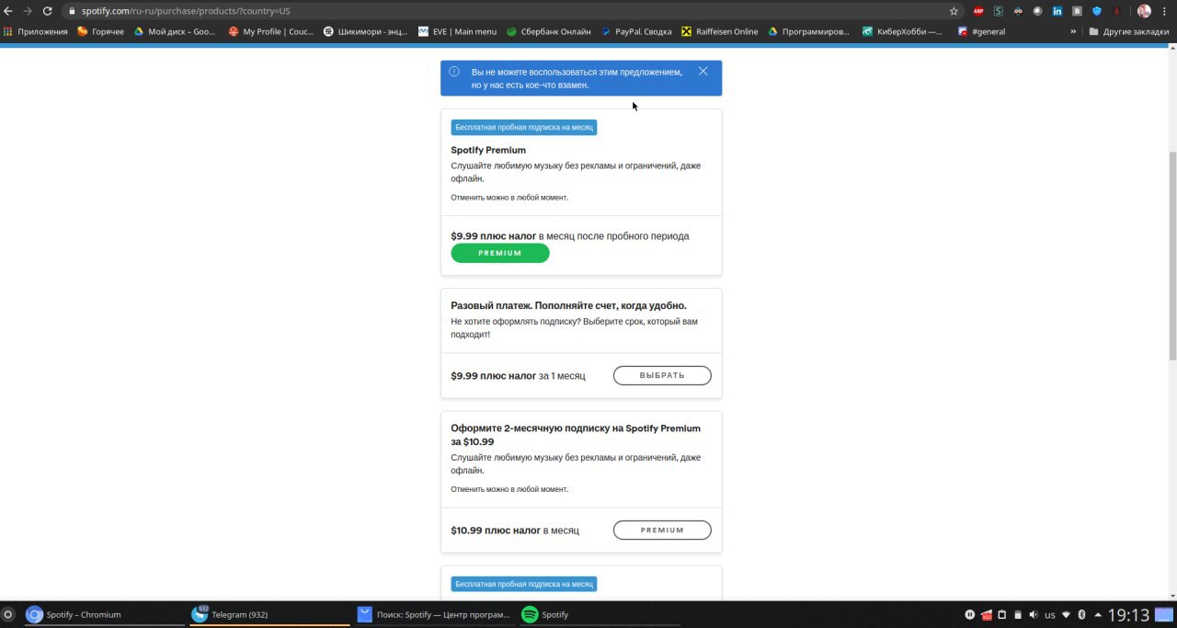The width and height of the screenshot is (1177, 628).
Task: Open the 'Мой диск – Goo...' bookmark
Action: pyautogui.click(x=175, y=31)
